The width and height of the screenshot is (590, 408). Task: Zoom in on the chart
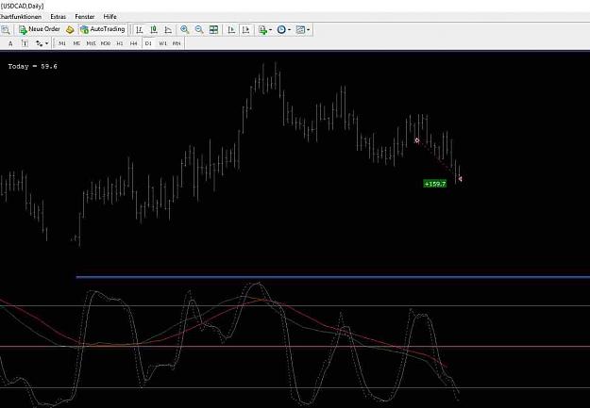click(184, 29)
